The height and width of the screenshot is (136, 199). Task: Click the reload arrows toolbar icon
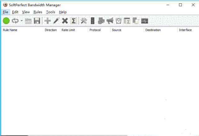[15, 21]
